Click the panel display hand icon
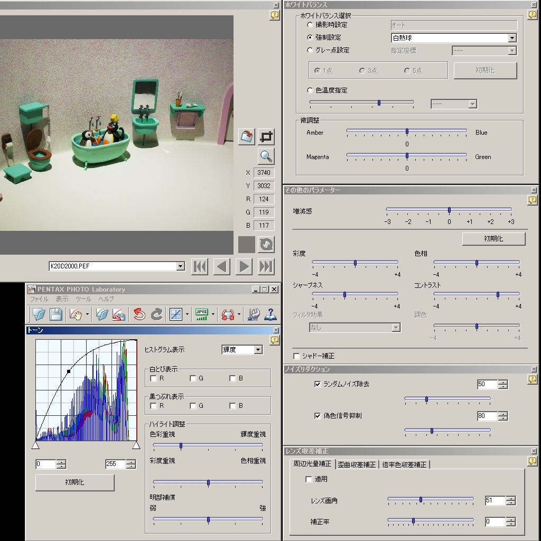This screenshot has width=541, height=541. [76, 314]
